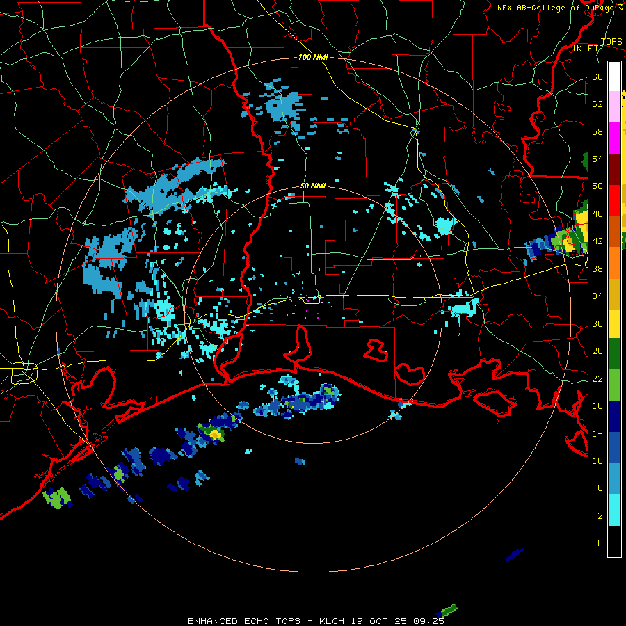Screen dimensions: 626x626
Task: Click the 18 value on the scale
Action: click(597, 406)
